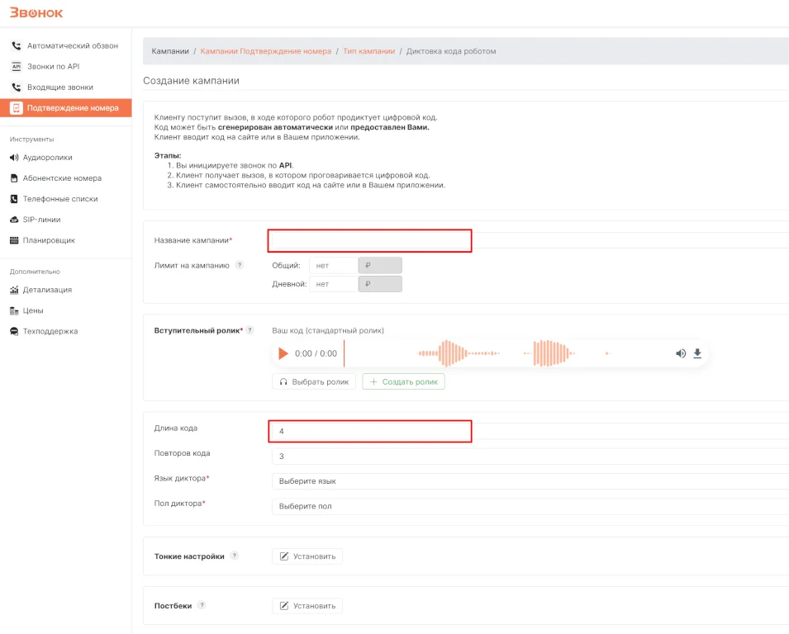Play the intro audio clip
This screenshot has height=634, width=789.
(283, 353)
